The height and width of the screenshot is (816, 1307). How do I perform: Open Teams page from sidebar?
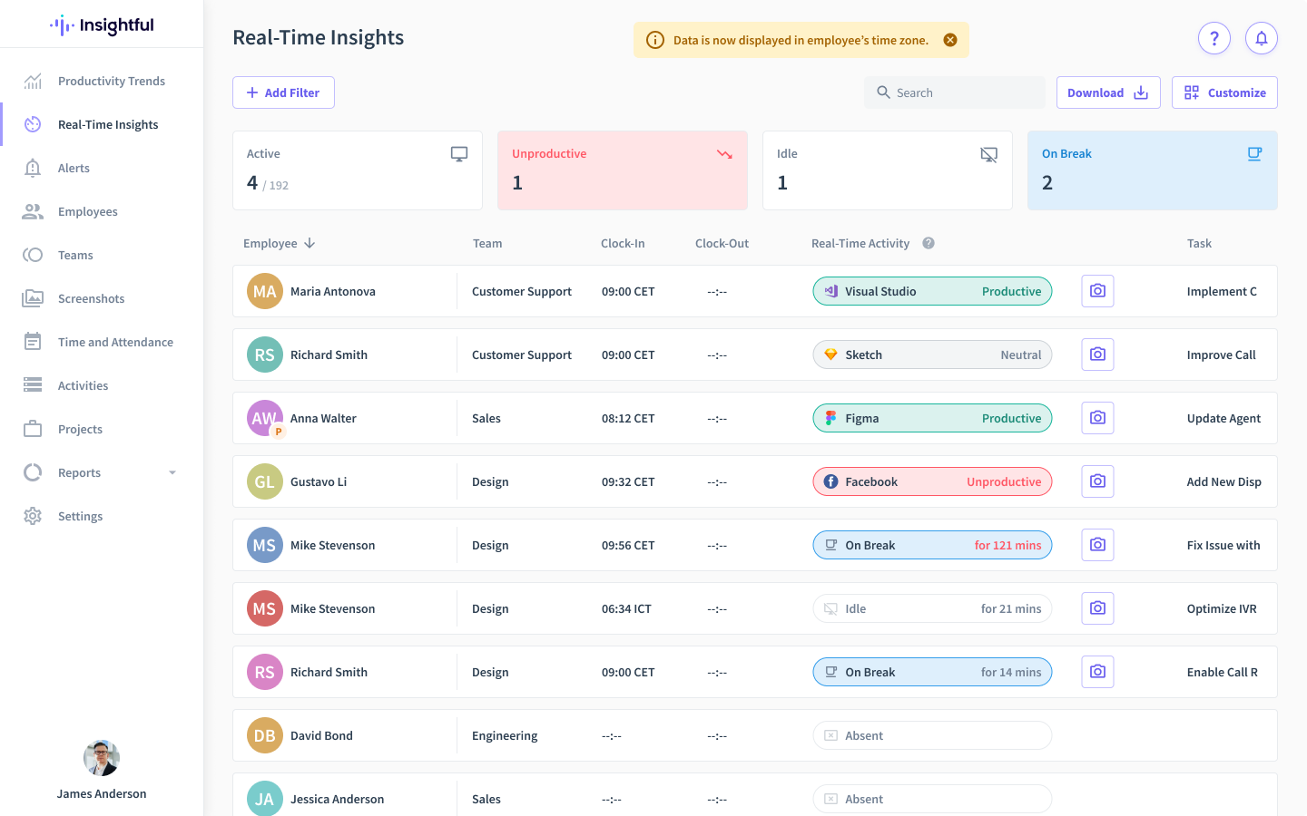(102, 255)
